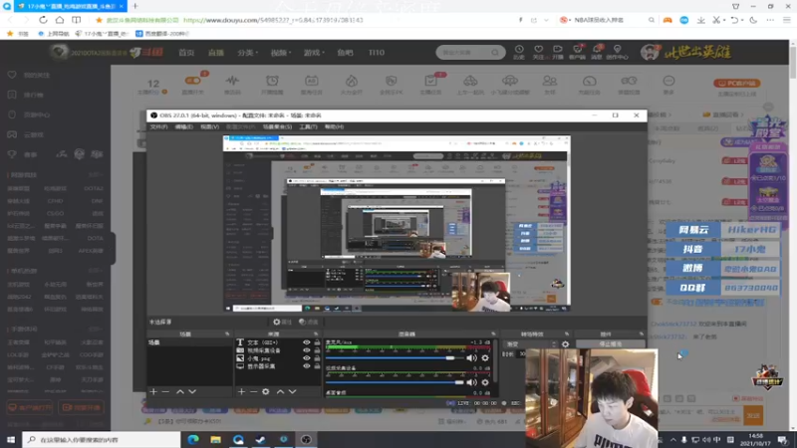Open source properties gear below sources list
This screenshot has height=448, width=797.
point(265,391)
